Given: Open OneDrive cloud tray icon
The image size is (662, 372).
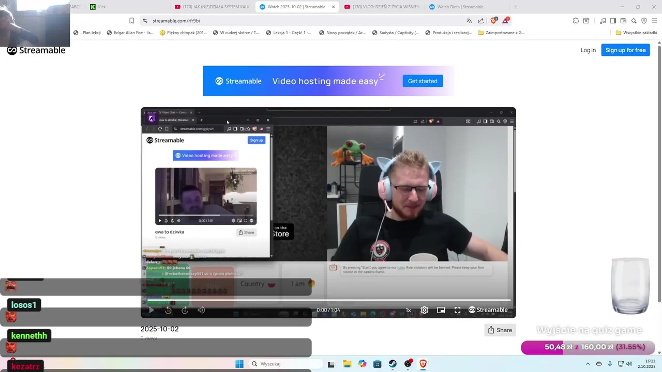Looking at the screenshot, I should 599,364.
